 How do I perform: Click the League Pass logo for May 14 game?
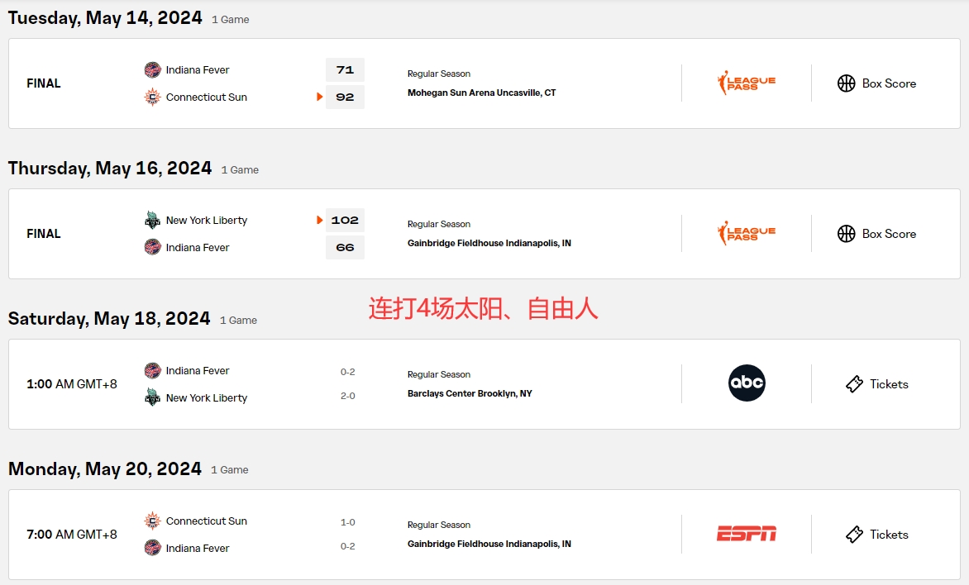(x=746, y=83)
